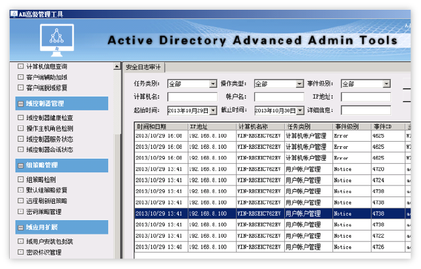421x269 pixels.
Task: Focus the 详细信息 input field
Action: pyautogui.click(x=366, y=110)
